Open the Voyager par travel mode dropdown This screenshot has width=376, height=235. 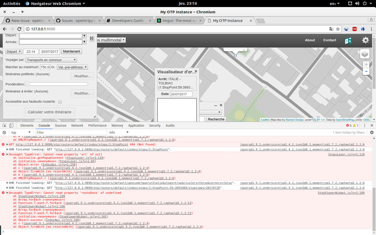click(51, 60)
